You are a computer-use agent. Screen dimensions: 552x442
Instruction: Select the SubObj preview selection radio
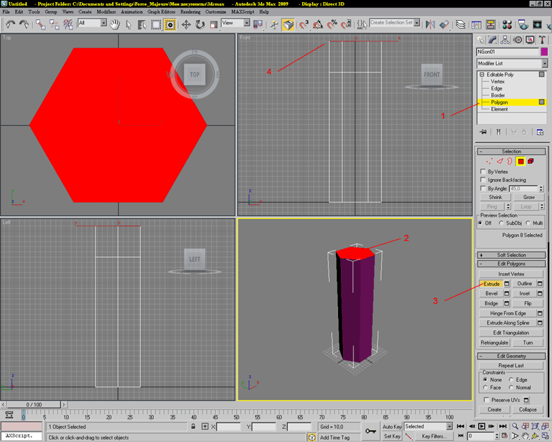pyautogui.click(x=501, y=223)
